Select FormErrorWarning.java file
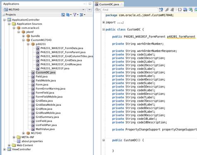 click(x=50, y=88)
